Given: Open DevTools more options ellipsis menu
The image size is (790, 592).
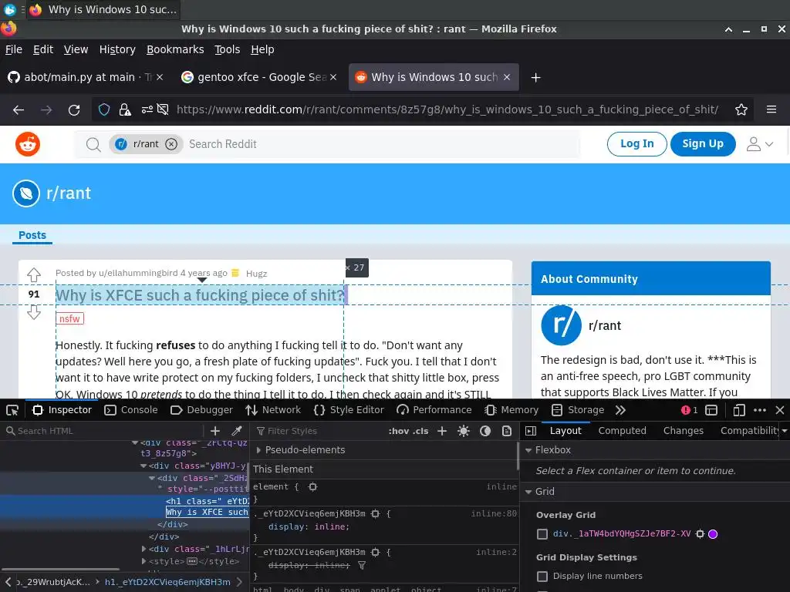Looking at the screenshot, I should pyautogui.click(x=760, y=410).
